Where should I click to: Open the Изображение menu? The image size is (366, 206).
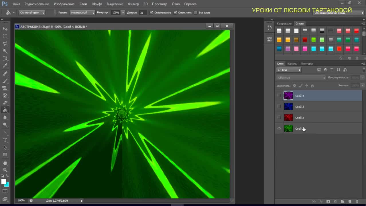click(x=64, y=4)
